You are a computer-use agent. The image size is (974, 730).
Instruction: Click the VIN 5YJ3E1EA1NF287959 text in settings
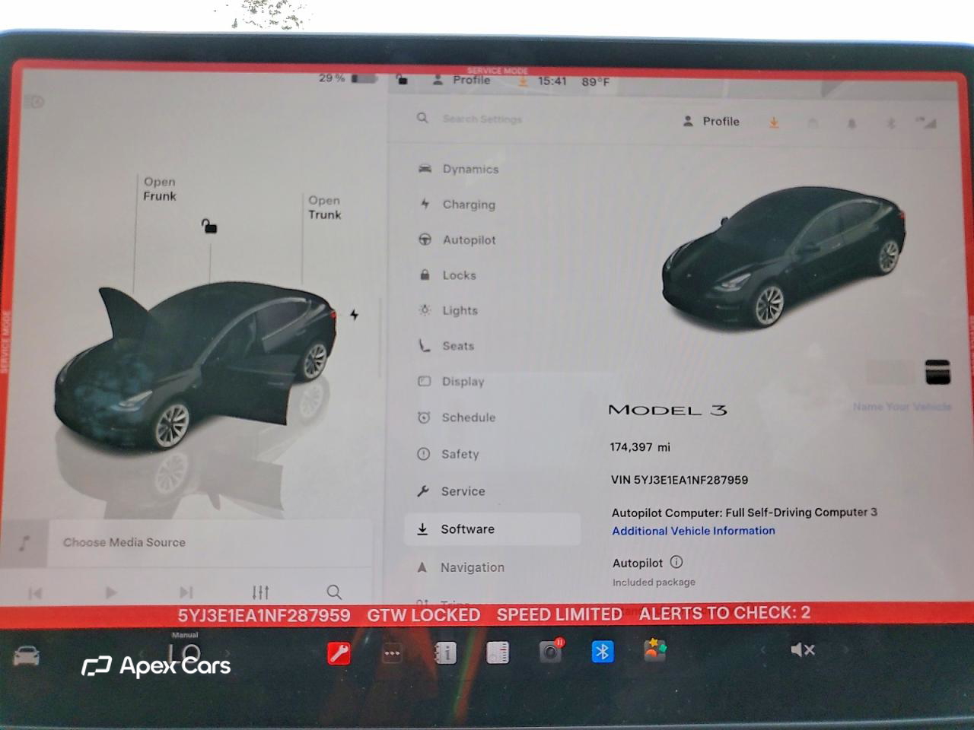680,480
